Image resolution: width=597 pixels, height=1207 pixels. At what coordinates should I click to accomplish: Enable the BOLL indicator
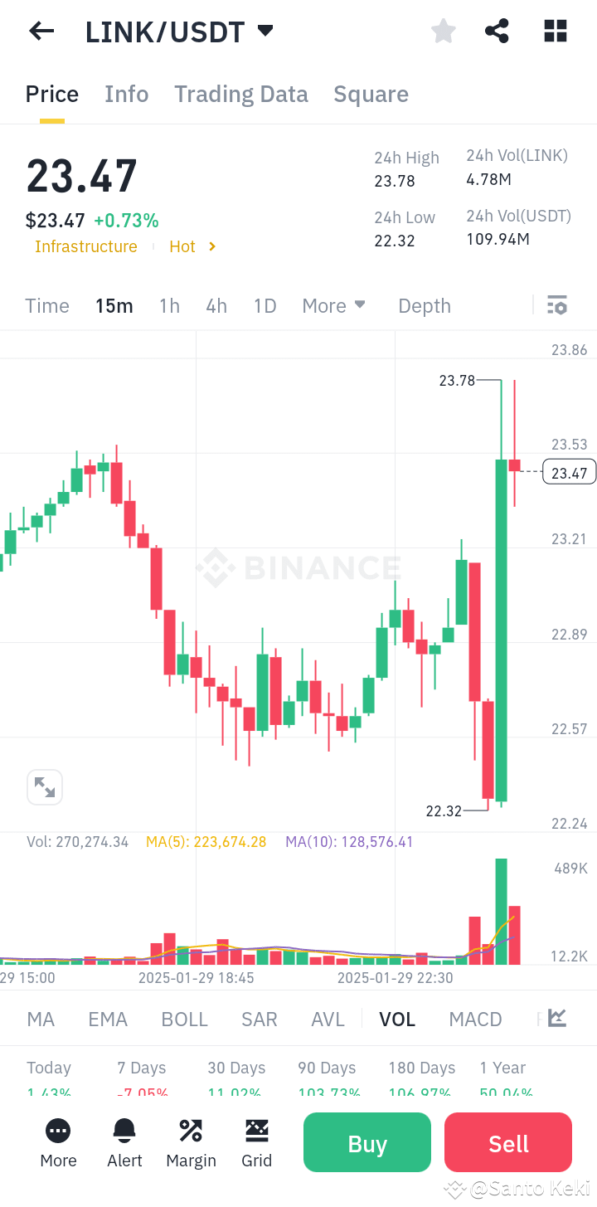(x=184, y=1018)
